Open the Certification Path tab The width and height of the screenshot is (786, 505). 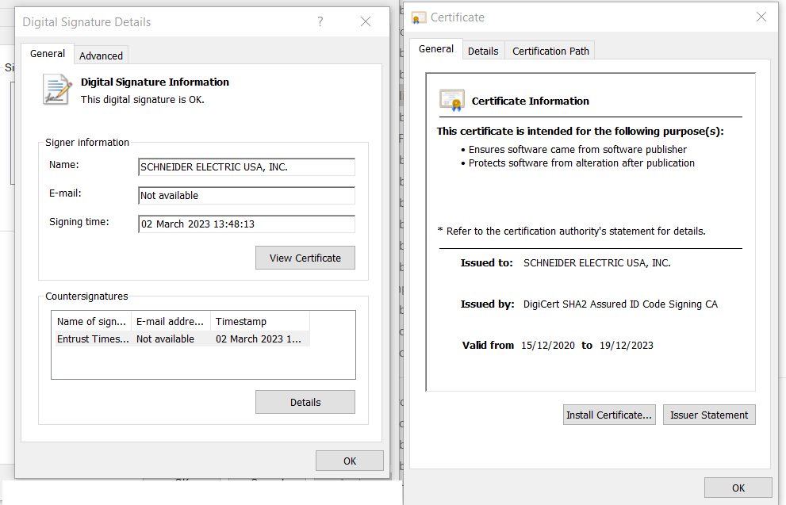click(550, 51)
